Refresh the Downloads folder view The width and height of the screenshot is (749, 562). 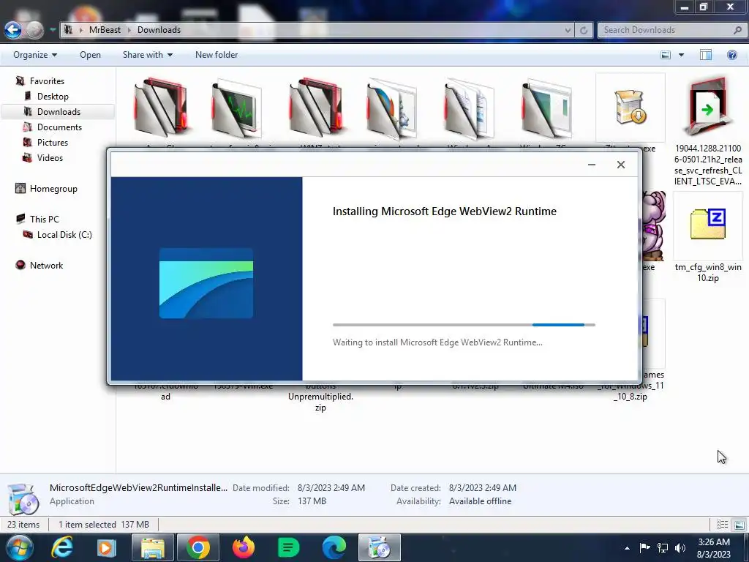(x=583, y=30)
